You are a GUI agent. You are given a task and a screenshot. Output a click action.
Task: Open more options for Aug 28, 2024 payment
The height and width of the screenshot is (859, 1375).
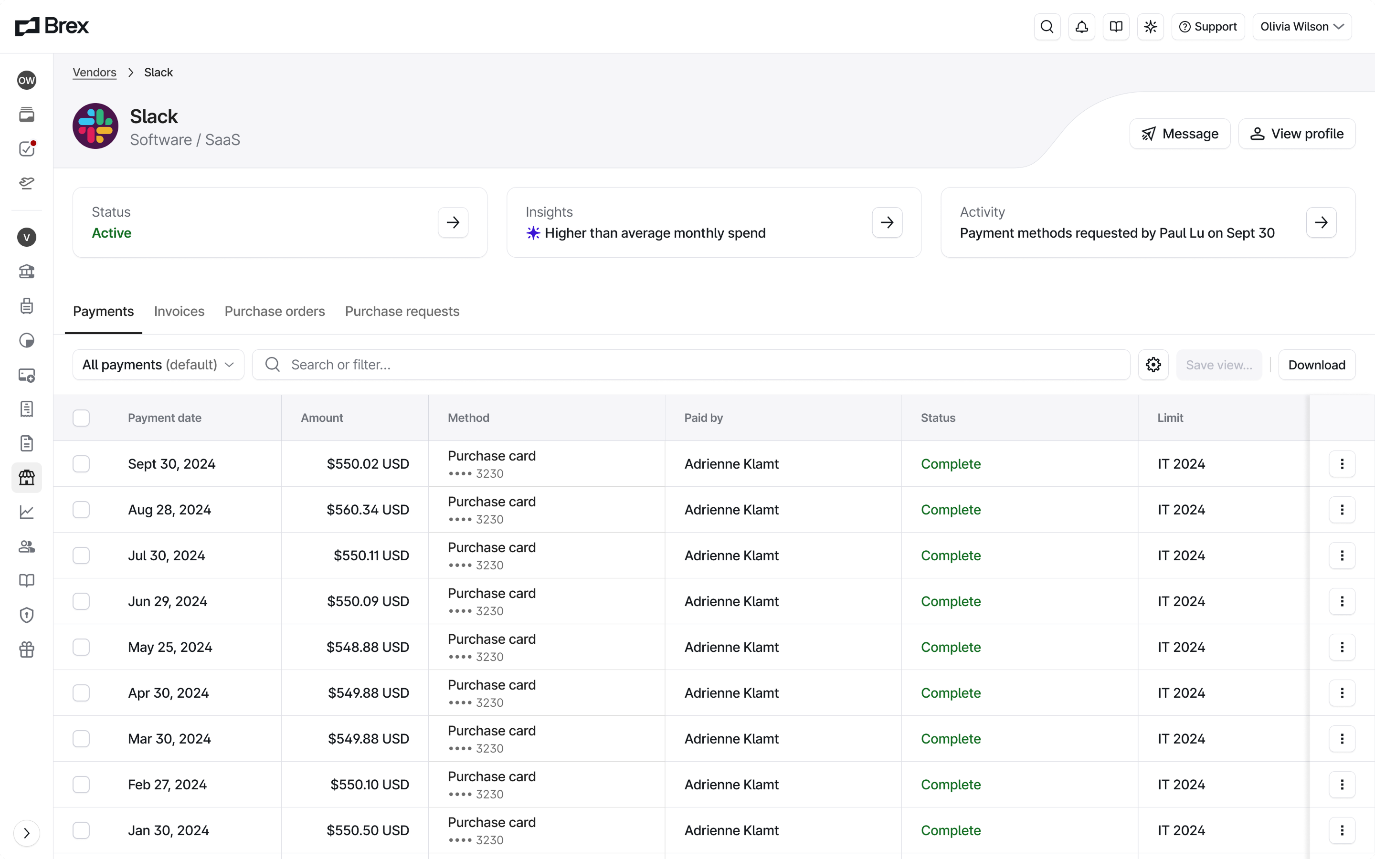(1342, 510)
